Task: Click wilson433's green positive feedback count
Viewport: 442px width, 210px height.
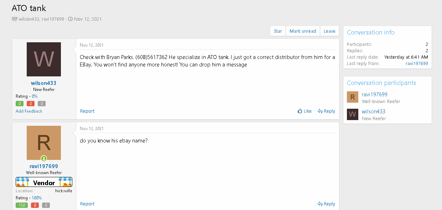Action: 20,104
